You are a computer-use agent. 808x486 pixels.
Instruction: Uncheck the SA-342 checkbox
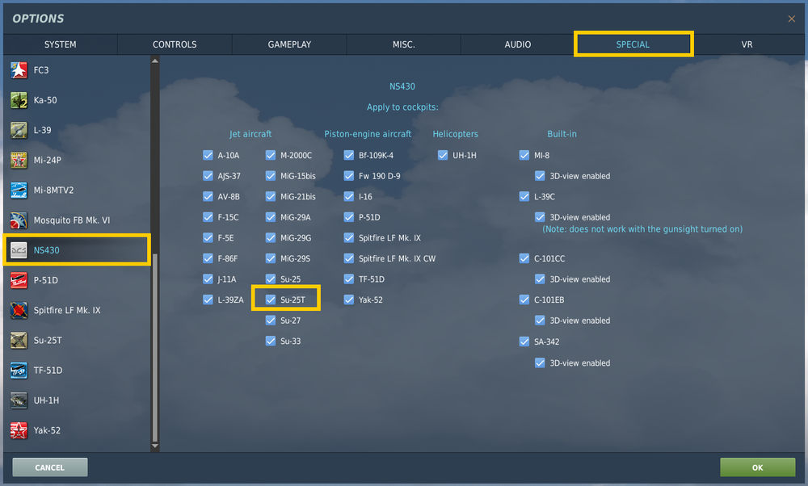click(x=524, y=341)
